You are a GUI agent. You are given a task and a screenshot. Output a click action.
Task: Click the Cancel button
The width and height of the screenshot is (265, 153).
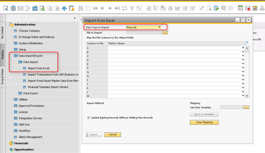pos(113,134)
